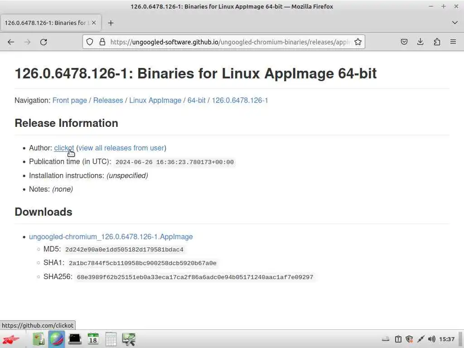Click the publication time value
464x348 pixels.
point(174,162)
